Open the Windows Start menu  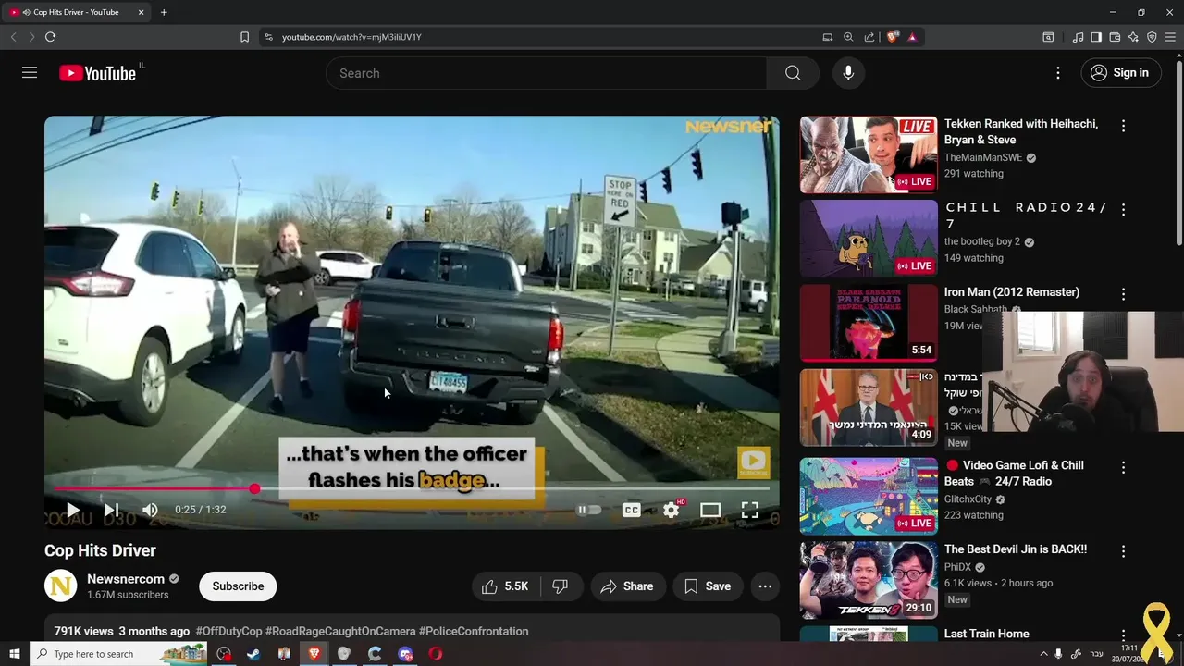pos(14,654)
